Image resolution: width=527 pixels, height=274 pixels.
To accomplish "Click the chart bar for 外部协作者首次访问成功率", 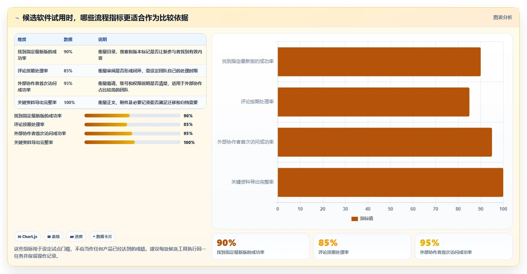I will pyautogui.click(x=385, y=142).
